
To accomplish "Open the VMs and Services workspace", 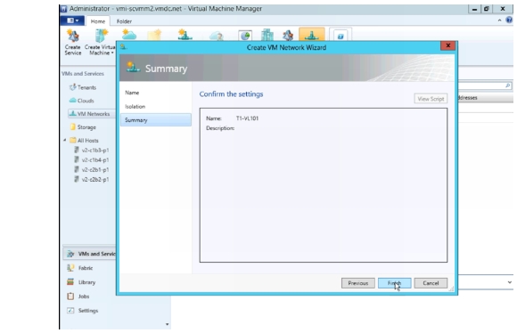I will coord(89,254).
